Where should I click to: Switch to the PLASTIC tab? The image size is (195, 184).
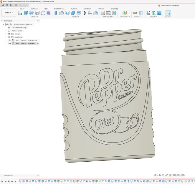[x=74, y=9]
